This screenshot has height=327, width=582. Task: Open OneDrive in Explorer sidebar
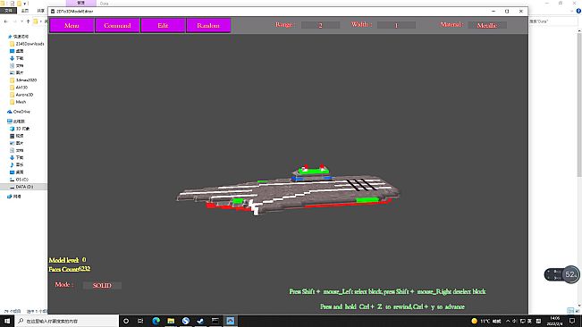click(19, 112)
